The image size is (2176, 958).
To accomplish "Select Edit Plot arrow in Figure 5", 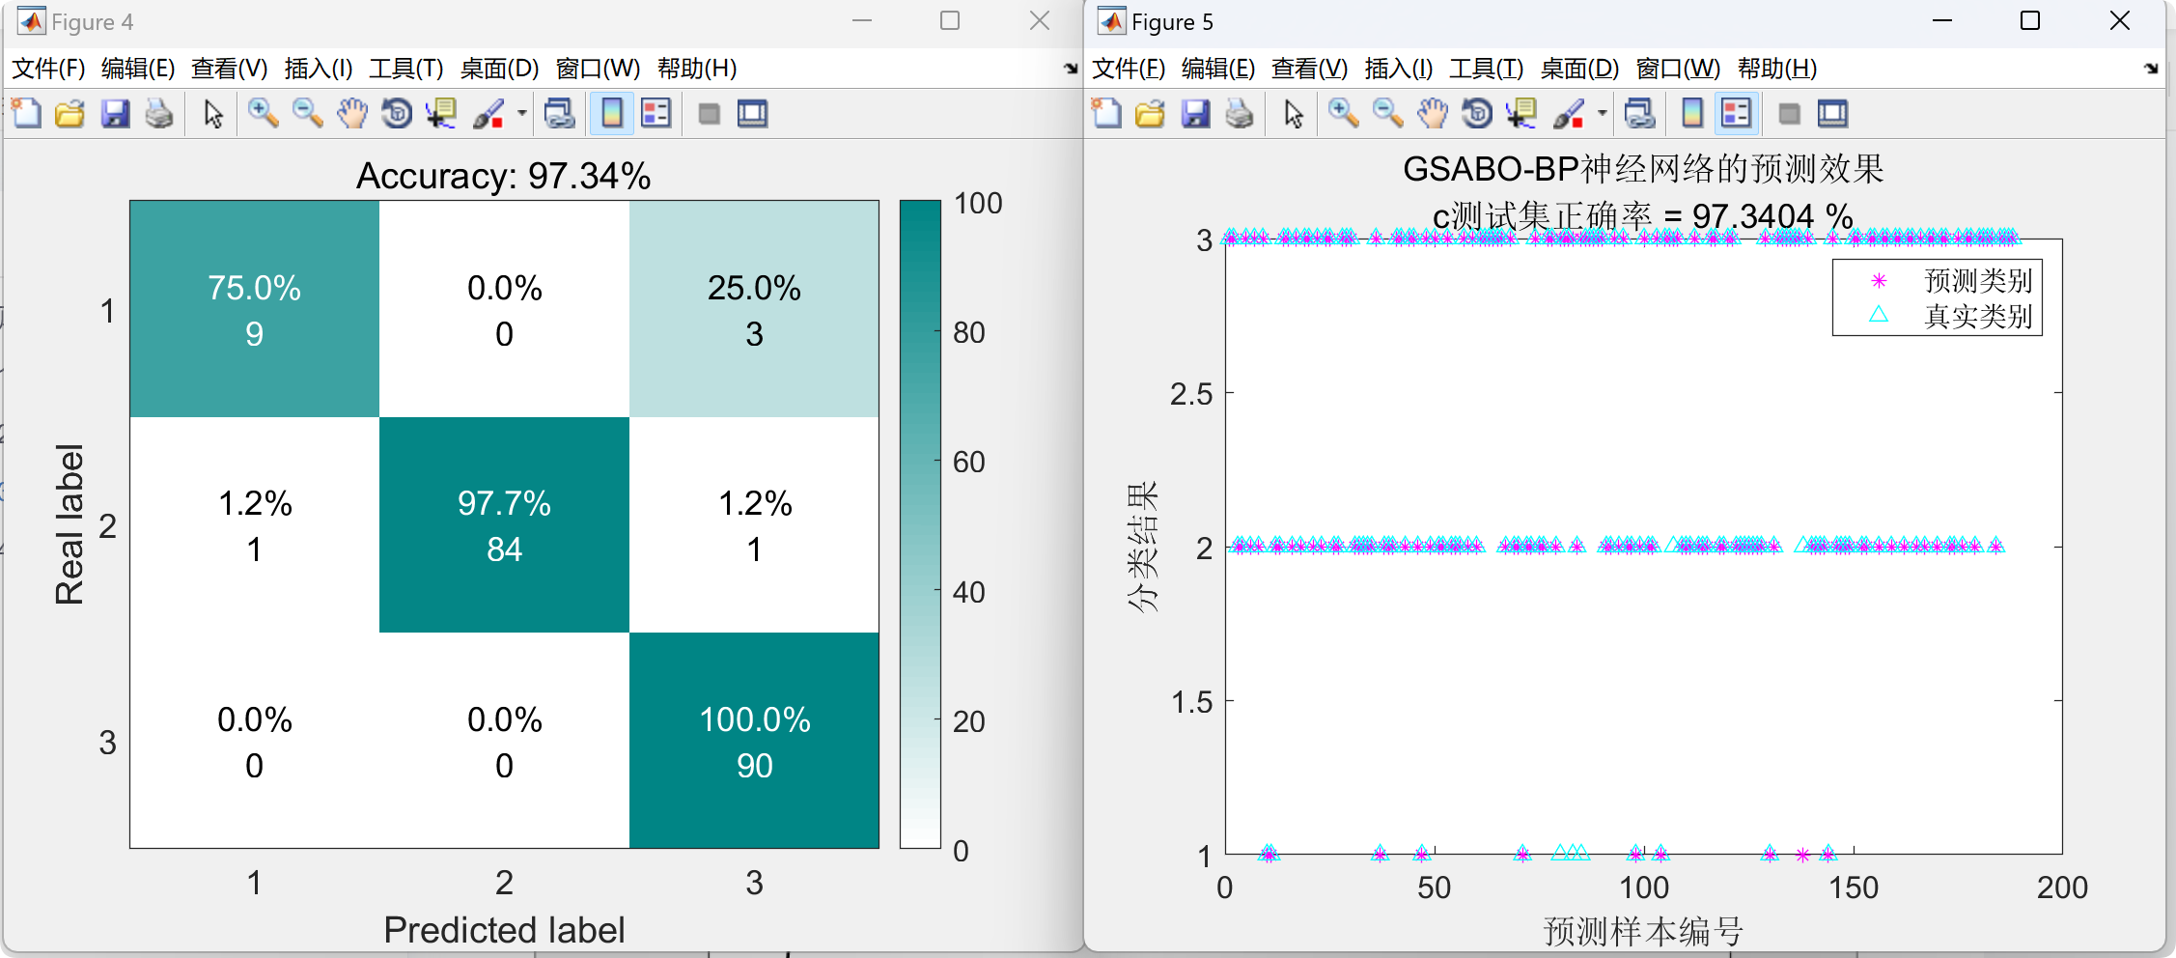I will (x=1294, y=114).
